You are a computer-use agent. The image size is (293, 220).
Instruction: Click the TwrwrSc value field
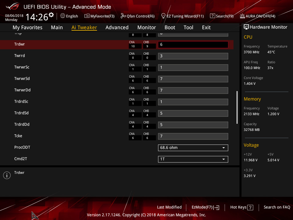pos(193,68)
